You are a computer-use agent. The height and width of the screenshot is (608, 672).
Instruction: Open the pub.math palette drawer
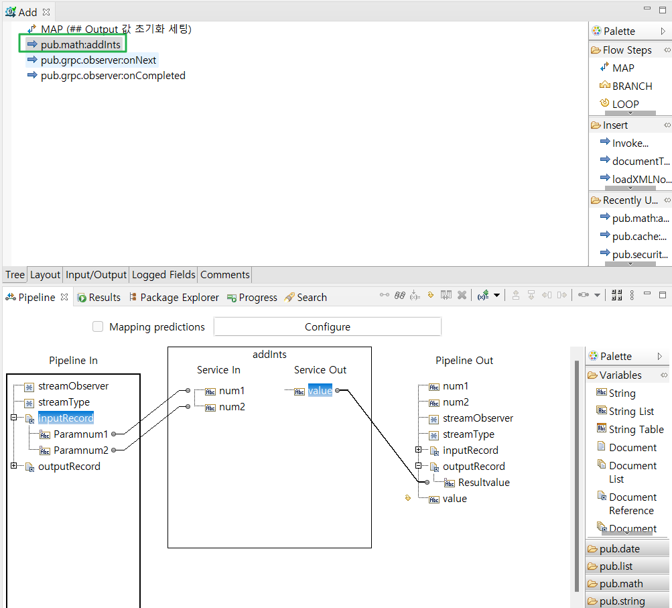[x=620, y=583]
